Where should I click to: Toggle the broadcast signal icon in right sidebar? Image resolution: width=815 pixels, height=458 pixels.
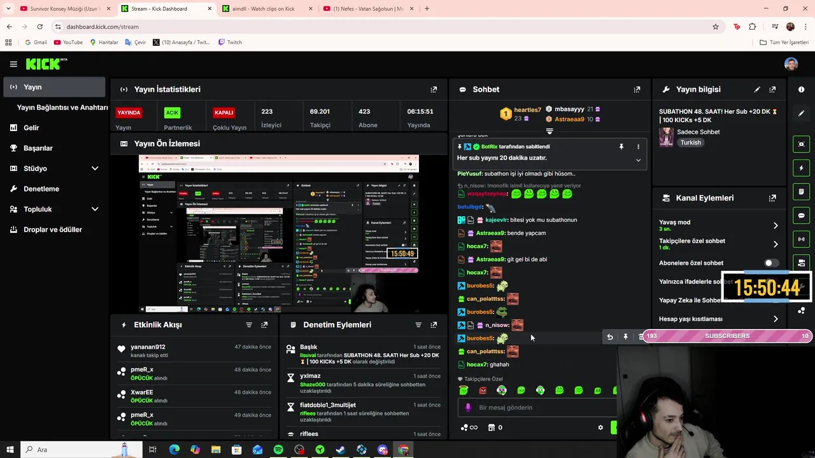(x=801, y=239)
